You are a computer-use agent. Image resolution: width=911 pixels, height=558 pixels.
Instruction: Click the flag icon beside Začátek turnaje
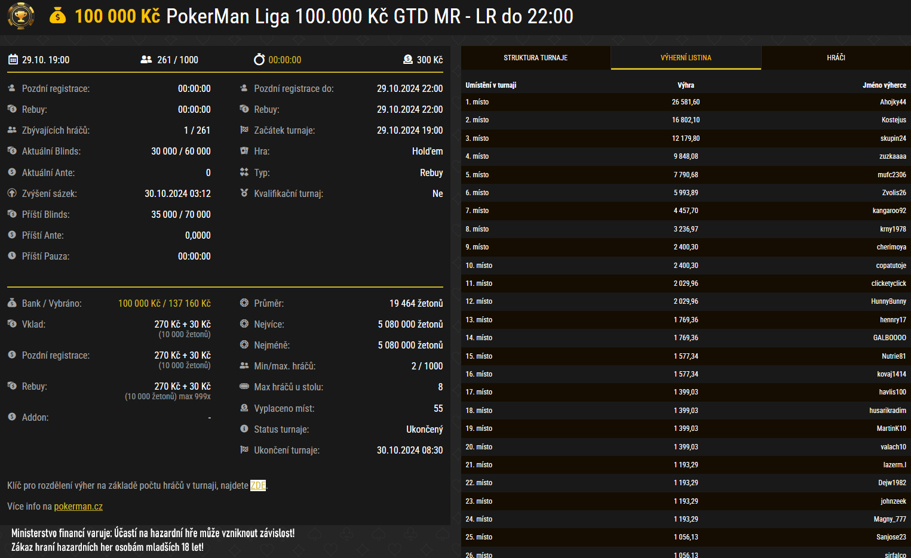[244, 130]
